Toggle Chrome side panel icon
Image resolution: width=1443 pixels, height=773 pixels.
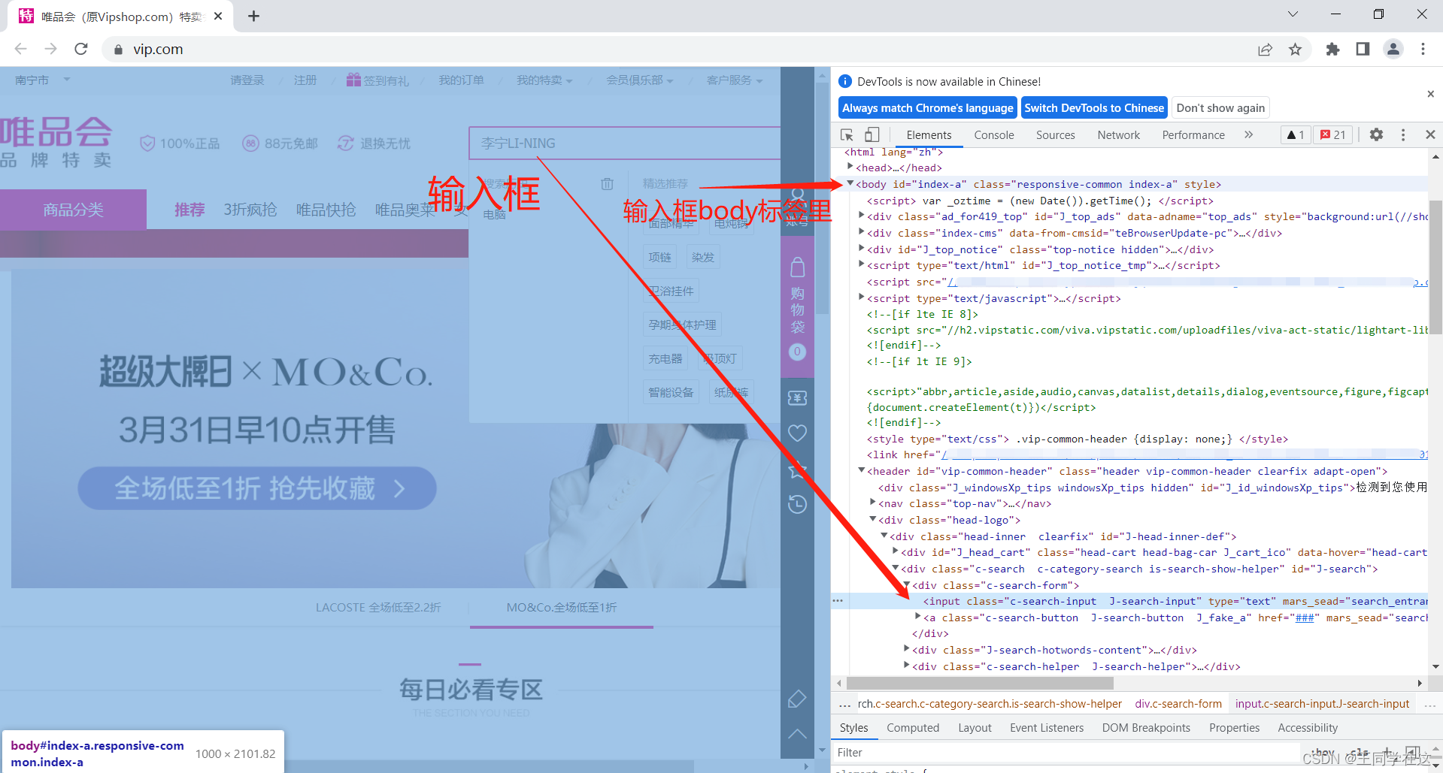[1363, 49]
